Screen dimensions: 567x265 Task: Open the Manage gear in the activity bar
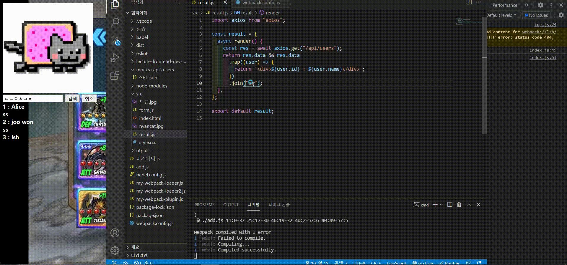tap(115, 251)
